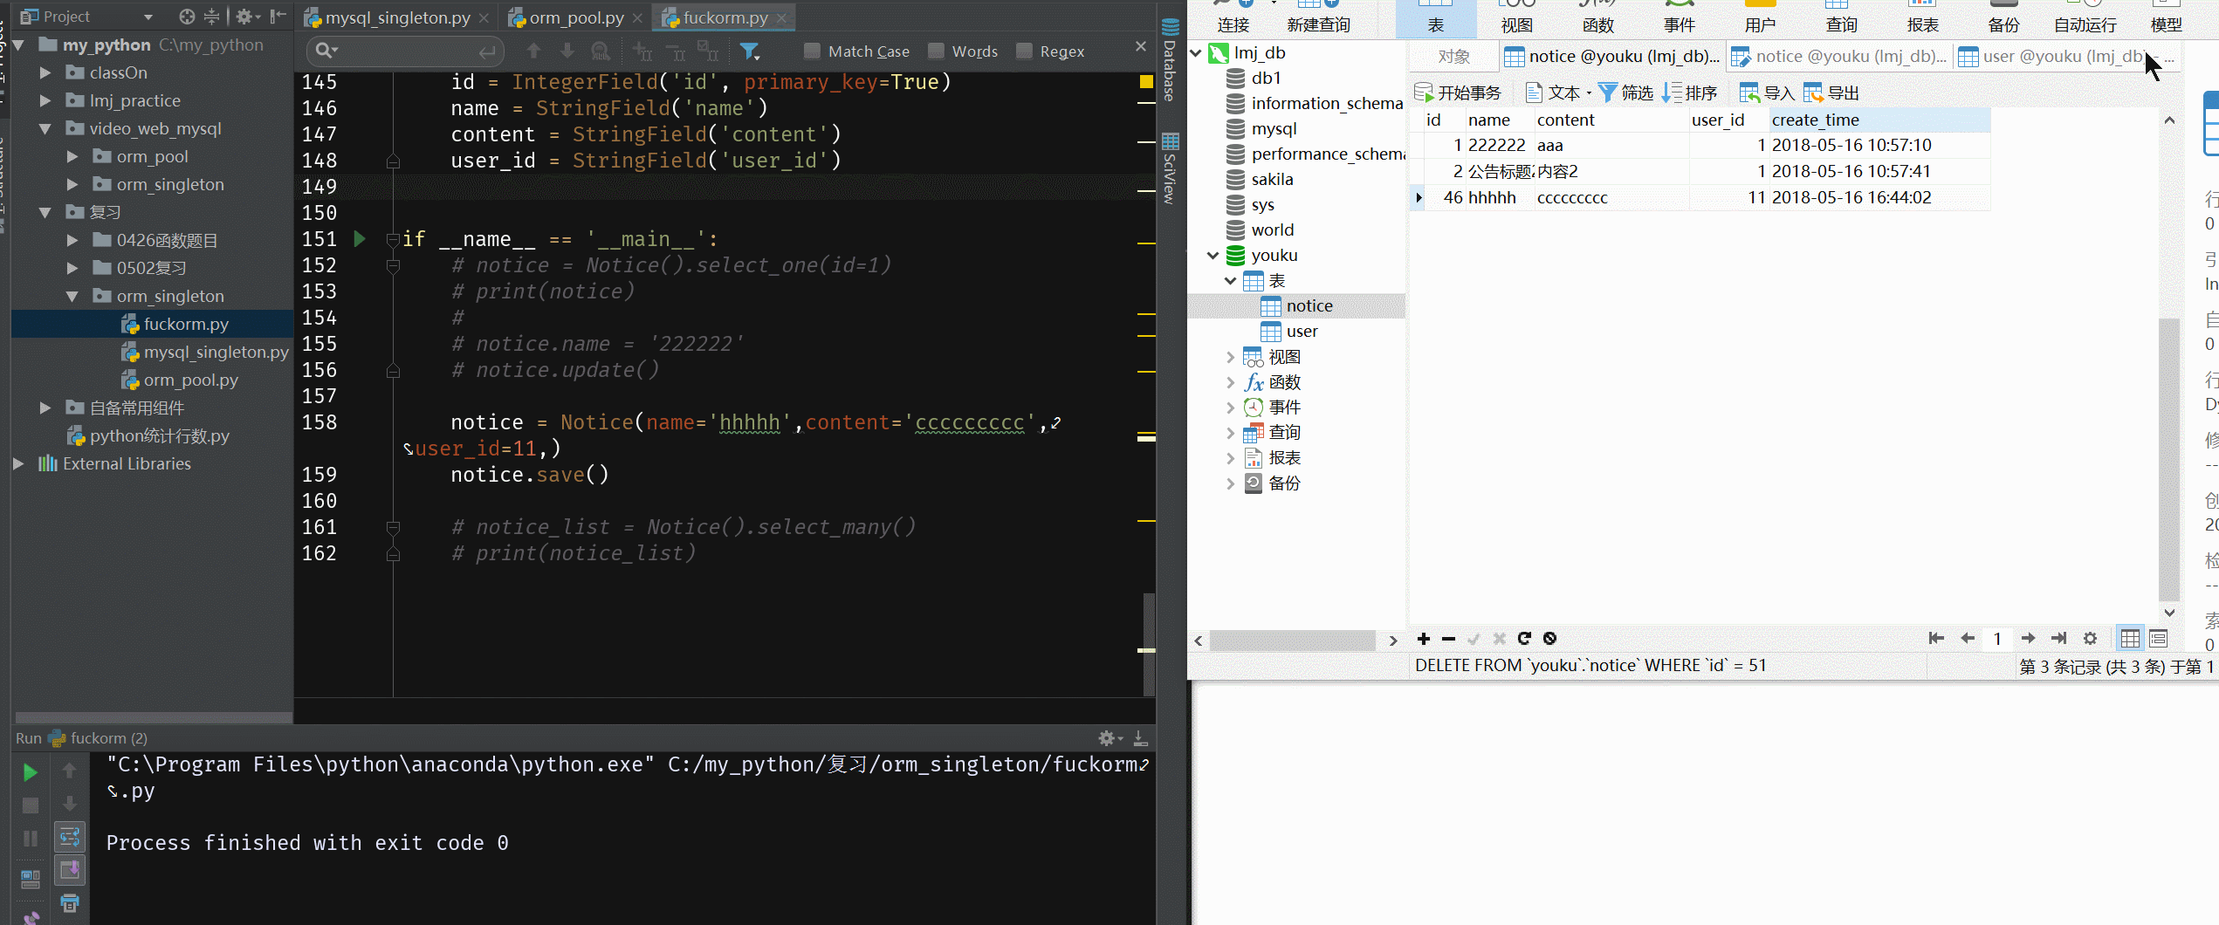The image size is (2219, 925).
Task: Enable the Regex checkbox
Action: point(1024,51)
